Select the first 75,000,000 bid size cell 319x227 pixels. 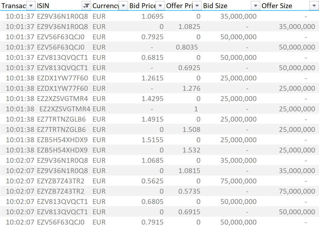239,181
